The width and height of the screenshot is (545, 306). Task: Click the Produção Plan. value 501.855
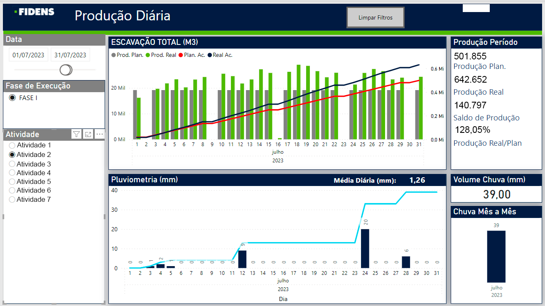pos(470,56)
